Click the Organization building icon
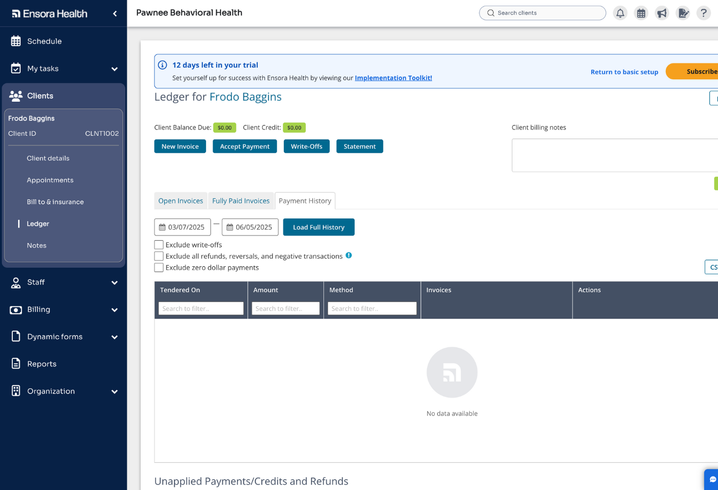This screenshot has height=490, width=718. [x=16, y=391]
